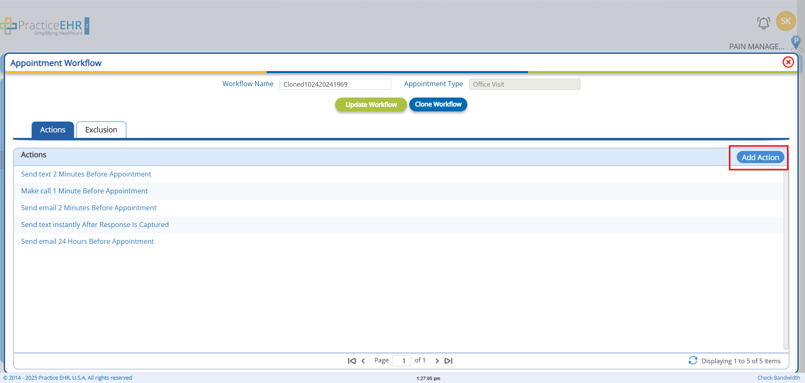Click the PracticeEHR logo
This screenshot has width=805, height=383.
tap(45, 26)
